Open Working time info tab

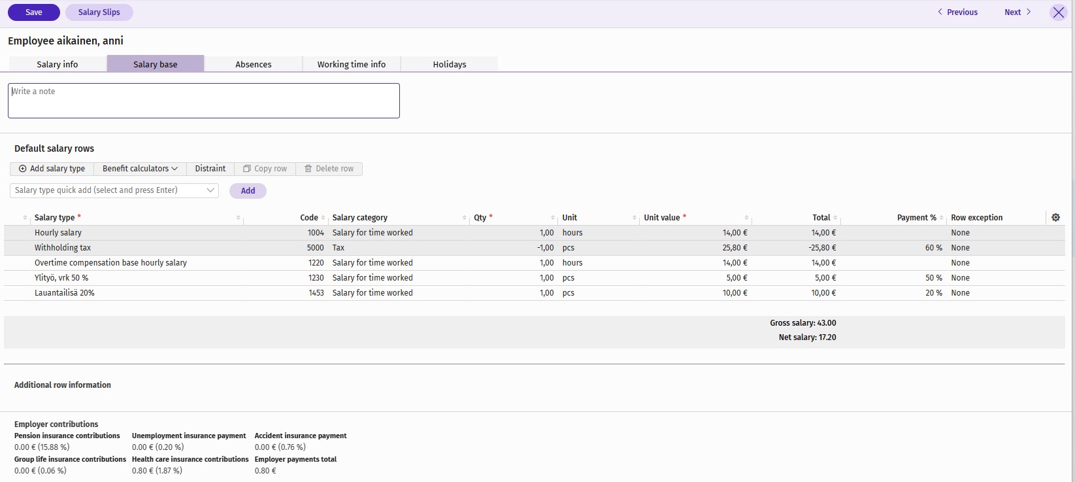(352, 64)
